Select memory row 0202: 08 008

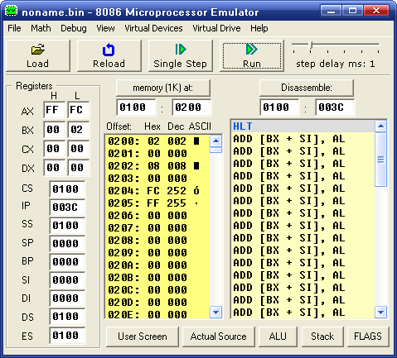[x=157, y=166]
